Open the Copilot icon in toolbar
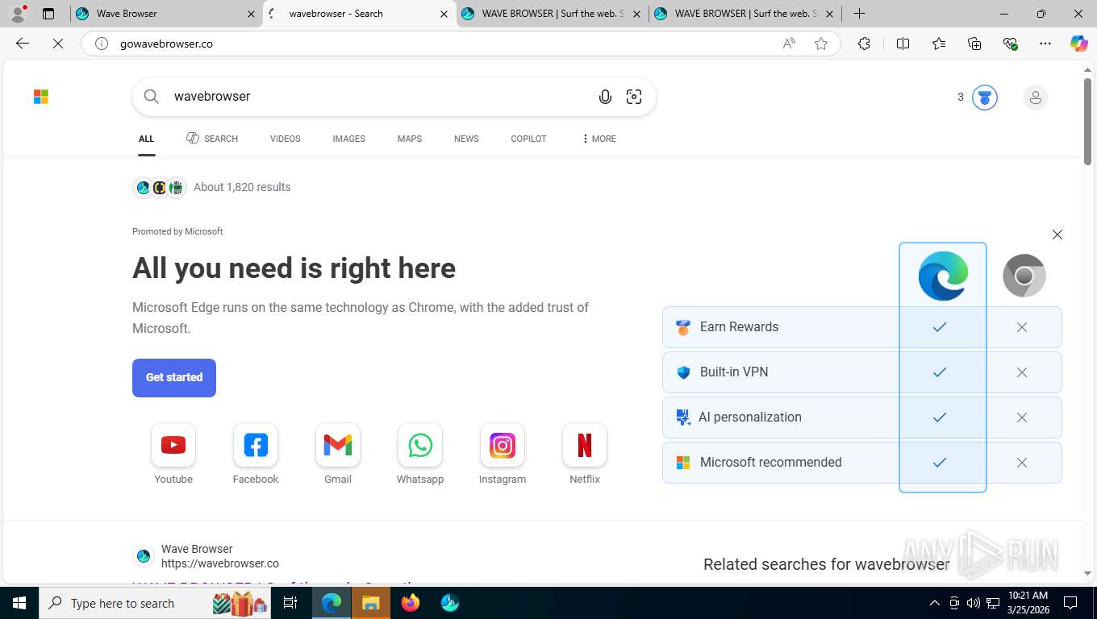The width and height of the screenshot is (1097, 619). (x=1079, y=44)
